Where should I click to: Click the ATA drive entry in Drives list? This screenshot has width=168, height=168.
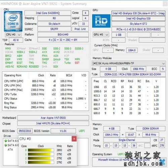click(x=10, y=150)
